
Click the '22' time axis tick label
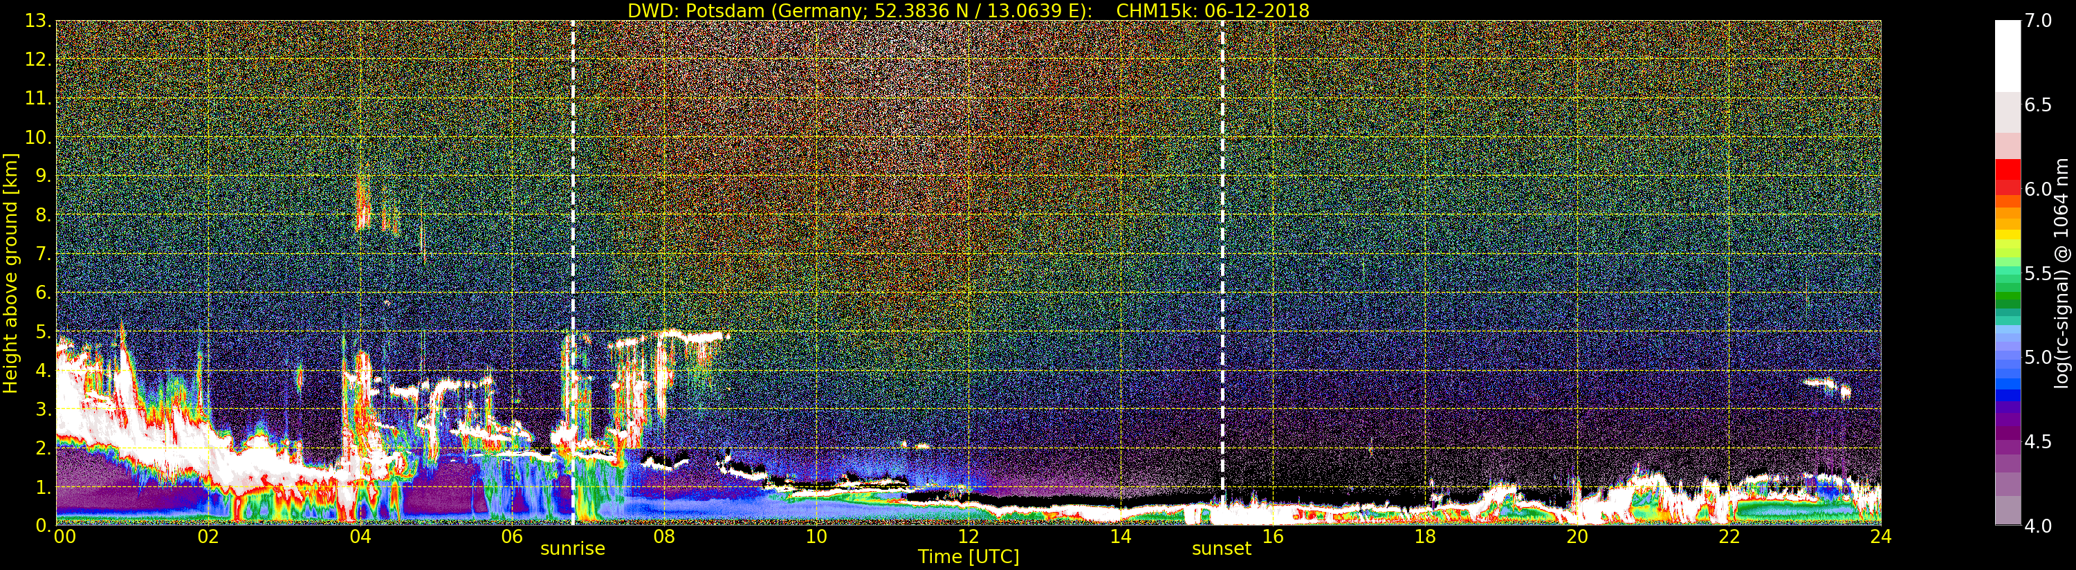[x=1729, y=537]
